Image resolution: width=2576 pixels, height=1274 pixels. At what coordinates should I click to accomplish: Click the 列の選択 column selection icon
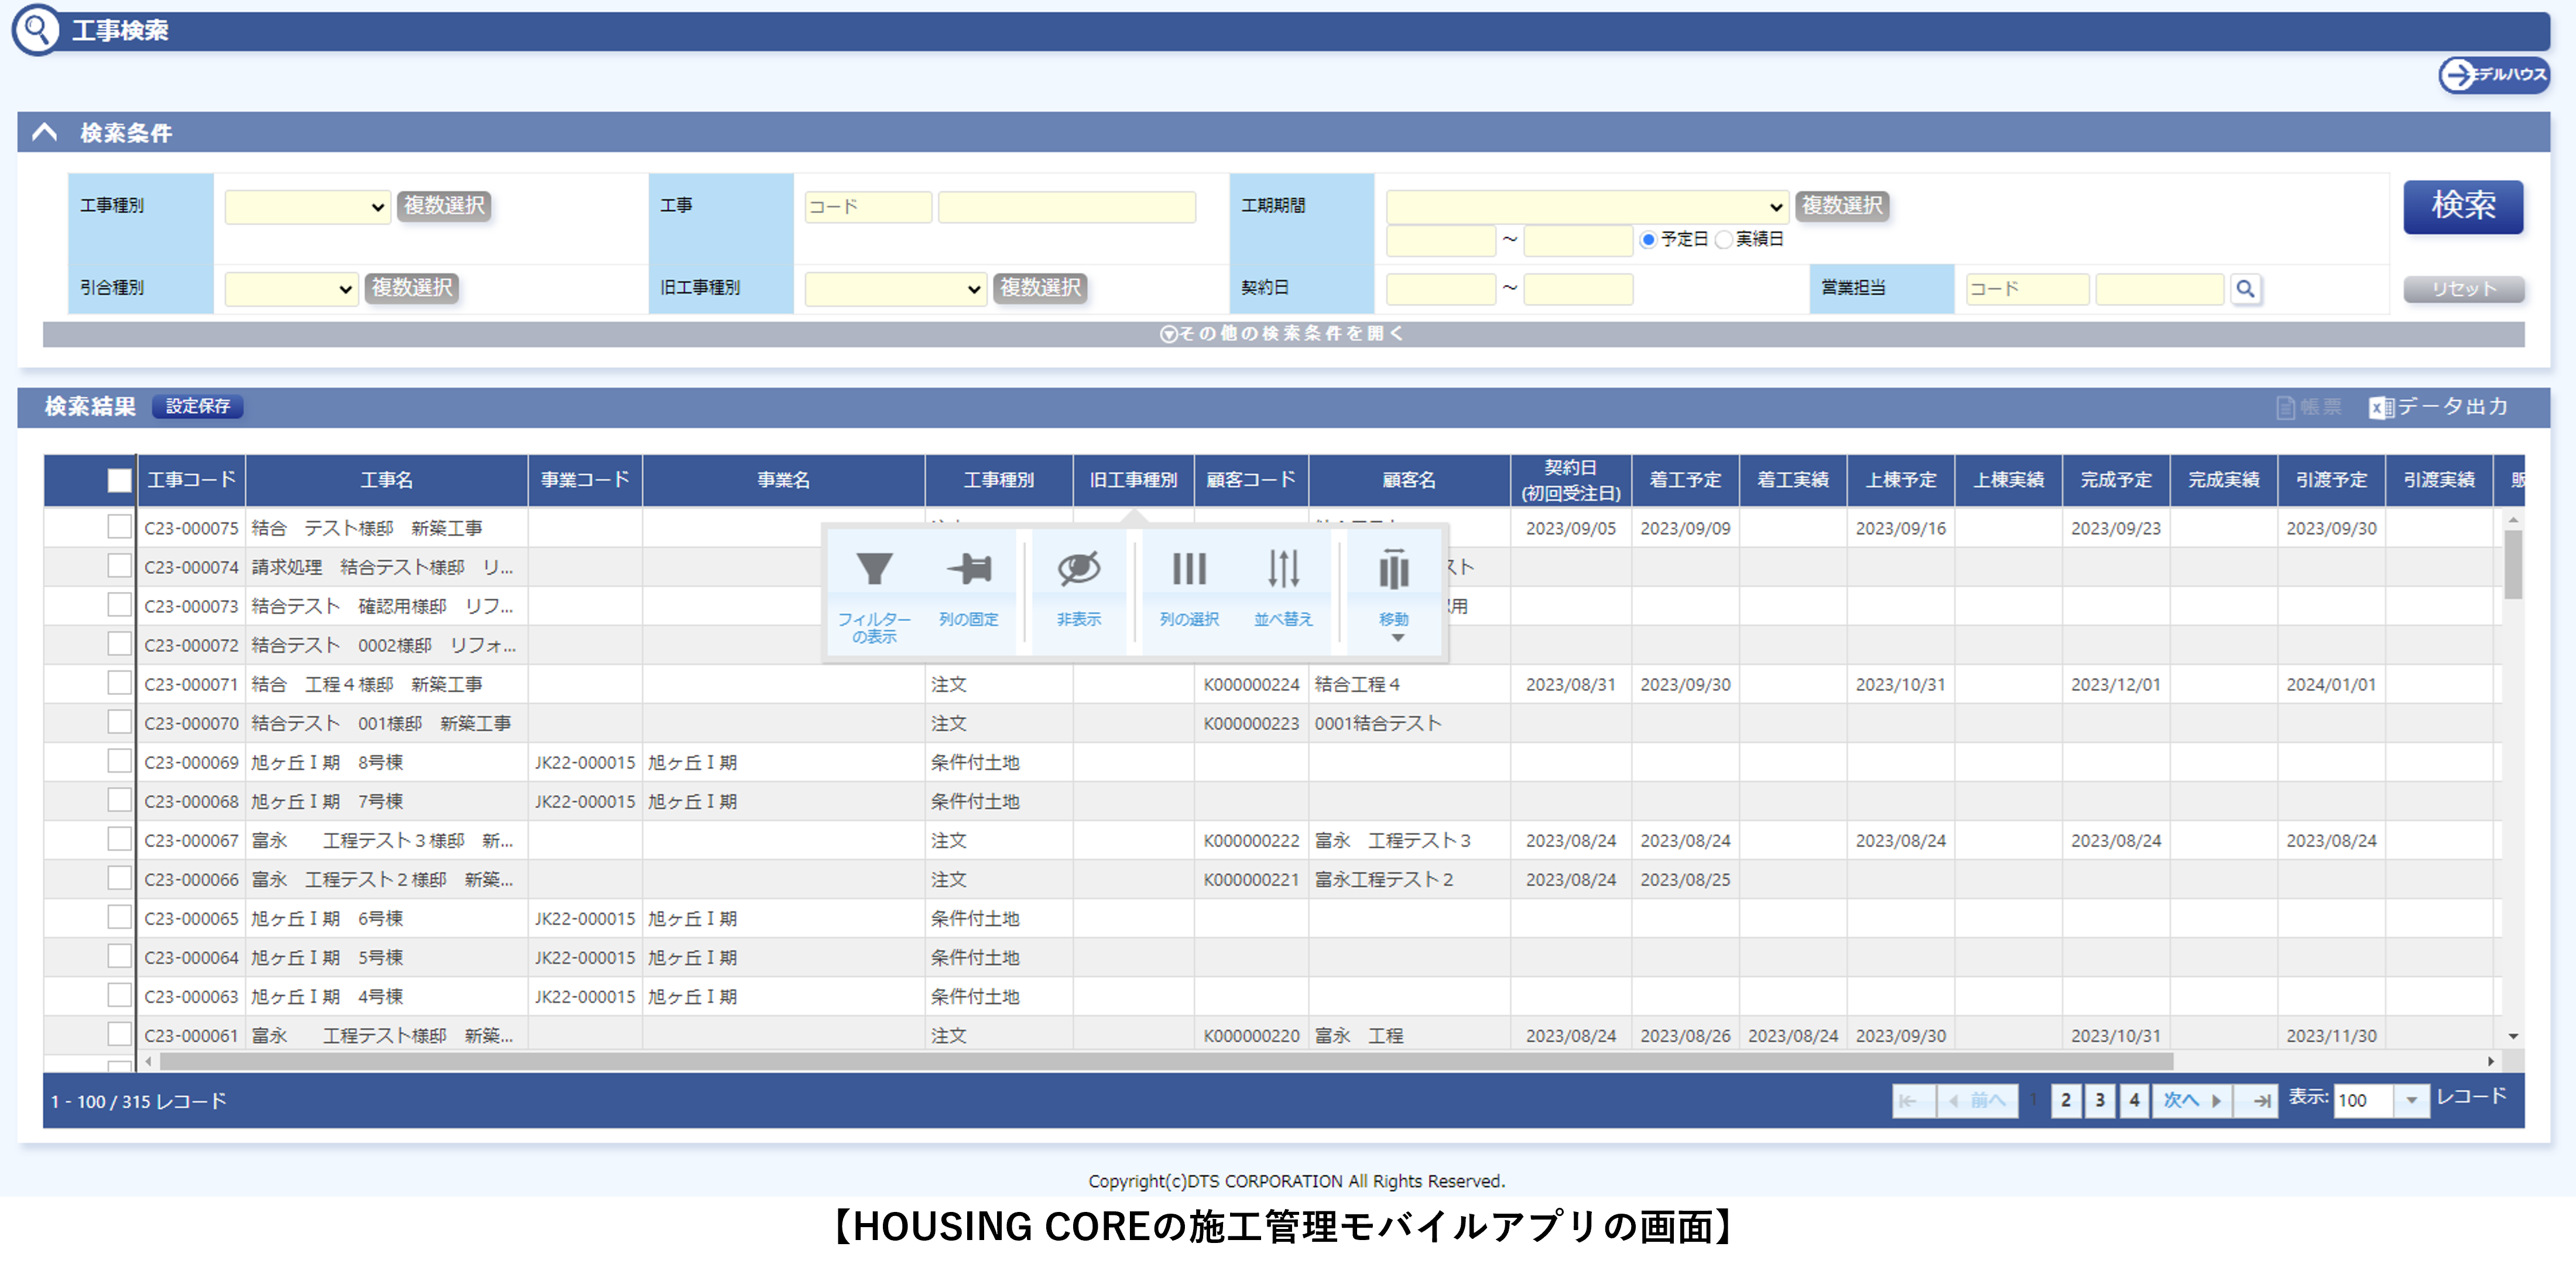(1189, 569)
